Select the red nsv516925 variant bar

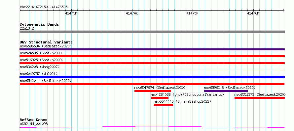[152, 63]
